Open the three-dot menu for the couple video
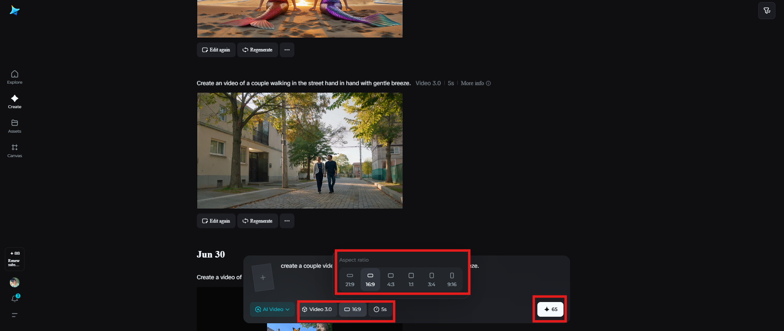Viewport: 784px width, 331px height. pos(287,221)
